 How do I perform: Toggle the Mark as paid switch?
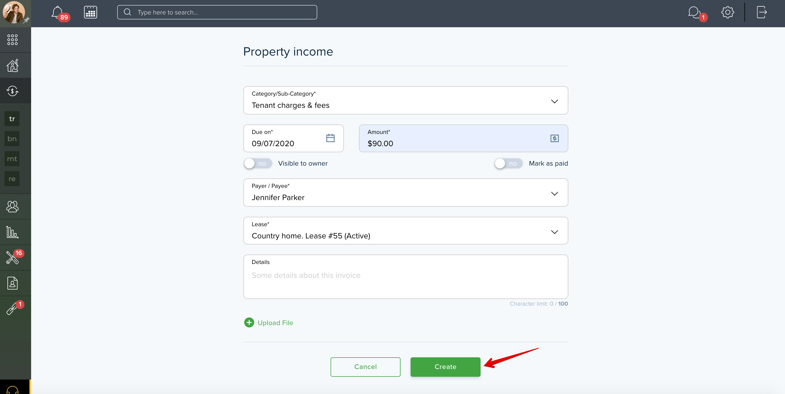[508, 163]
